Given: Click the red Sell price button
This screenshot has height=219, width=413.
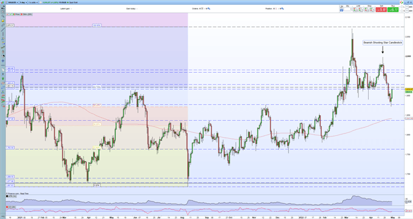Looking at the screenshot, I should coord(381,10).
